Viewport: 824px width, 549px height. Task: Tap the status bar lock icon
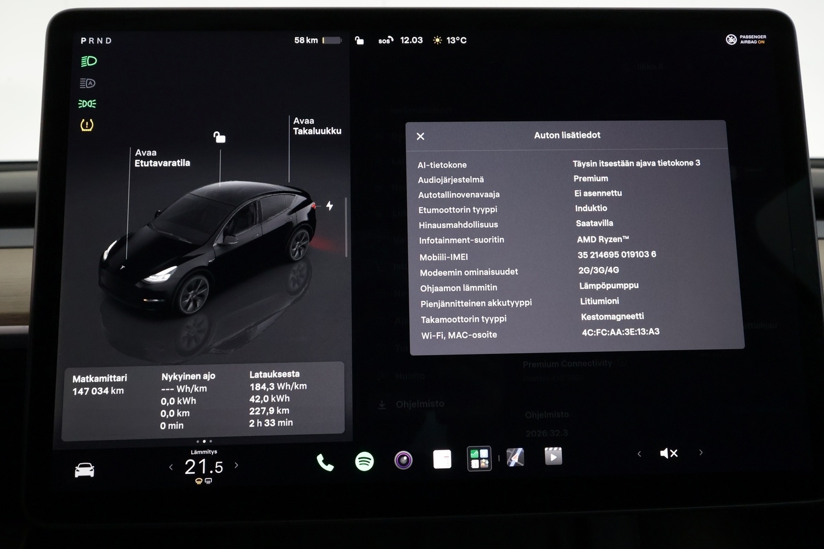point(359,40)
